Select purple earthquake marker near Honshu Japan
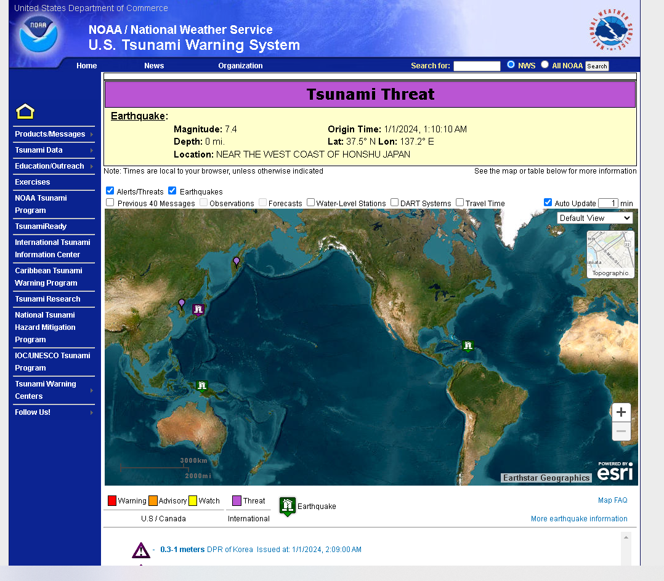 (198, 310)
